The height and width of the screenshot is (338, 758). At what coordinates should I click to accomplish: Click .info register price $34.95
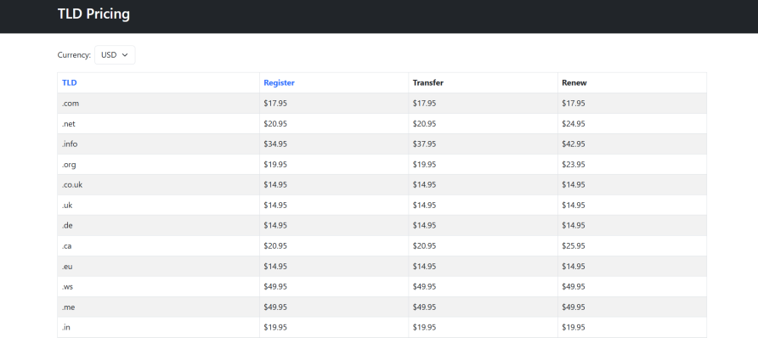point(275,144)
